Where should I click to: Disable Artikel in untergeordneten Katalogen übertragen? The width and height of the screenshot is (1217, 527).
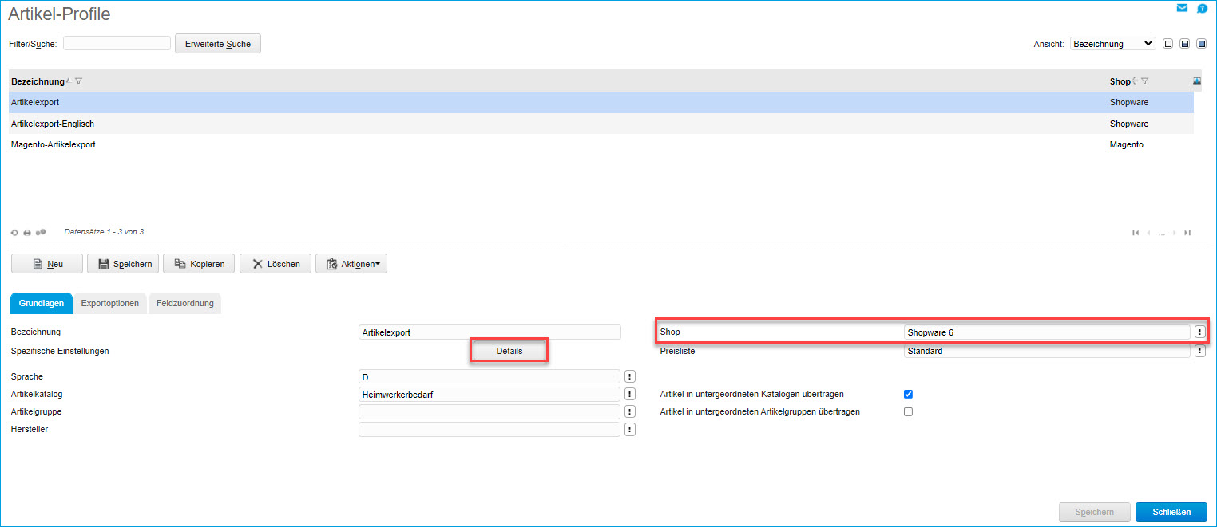908,393
